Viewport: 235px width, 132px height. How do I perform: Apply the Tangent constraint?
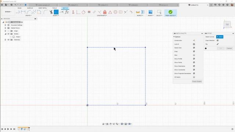(83, 12)
